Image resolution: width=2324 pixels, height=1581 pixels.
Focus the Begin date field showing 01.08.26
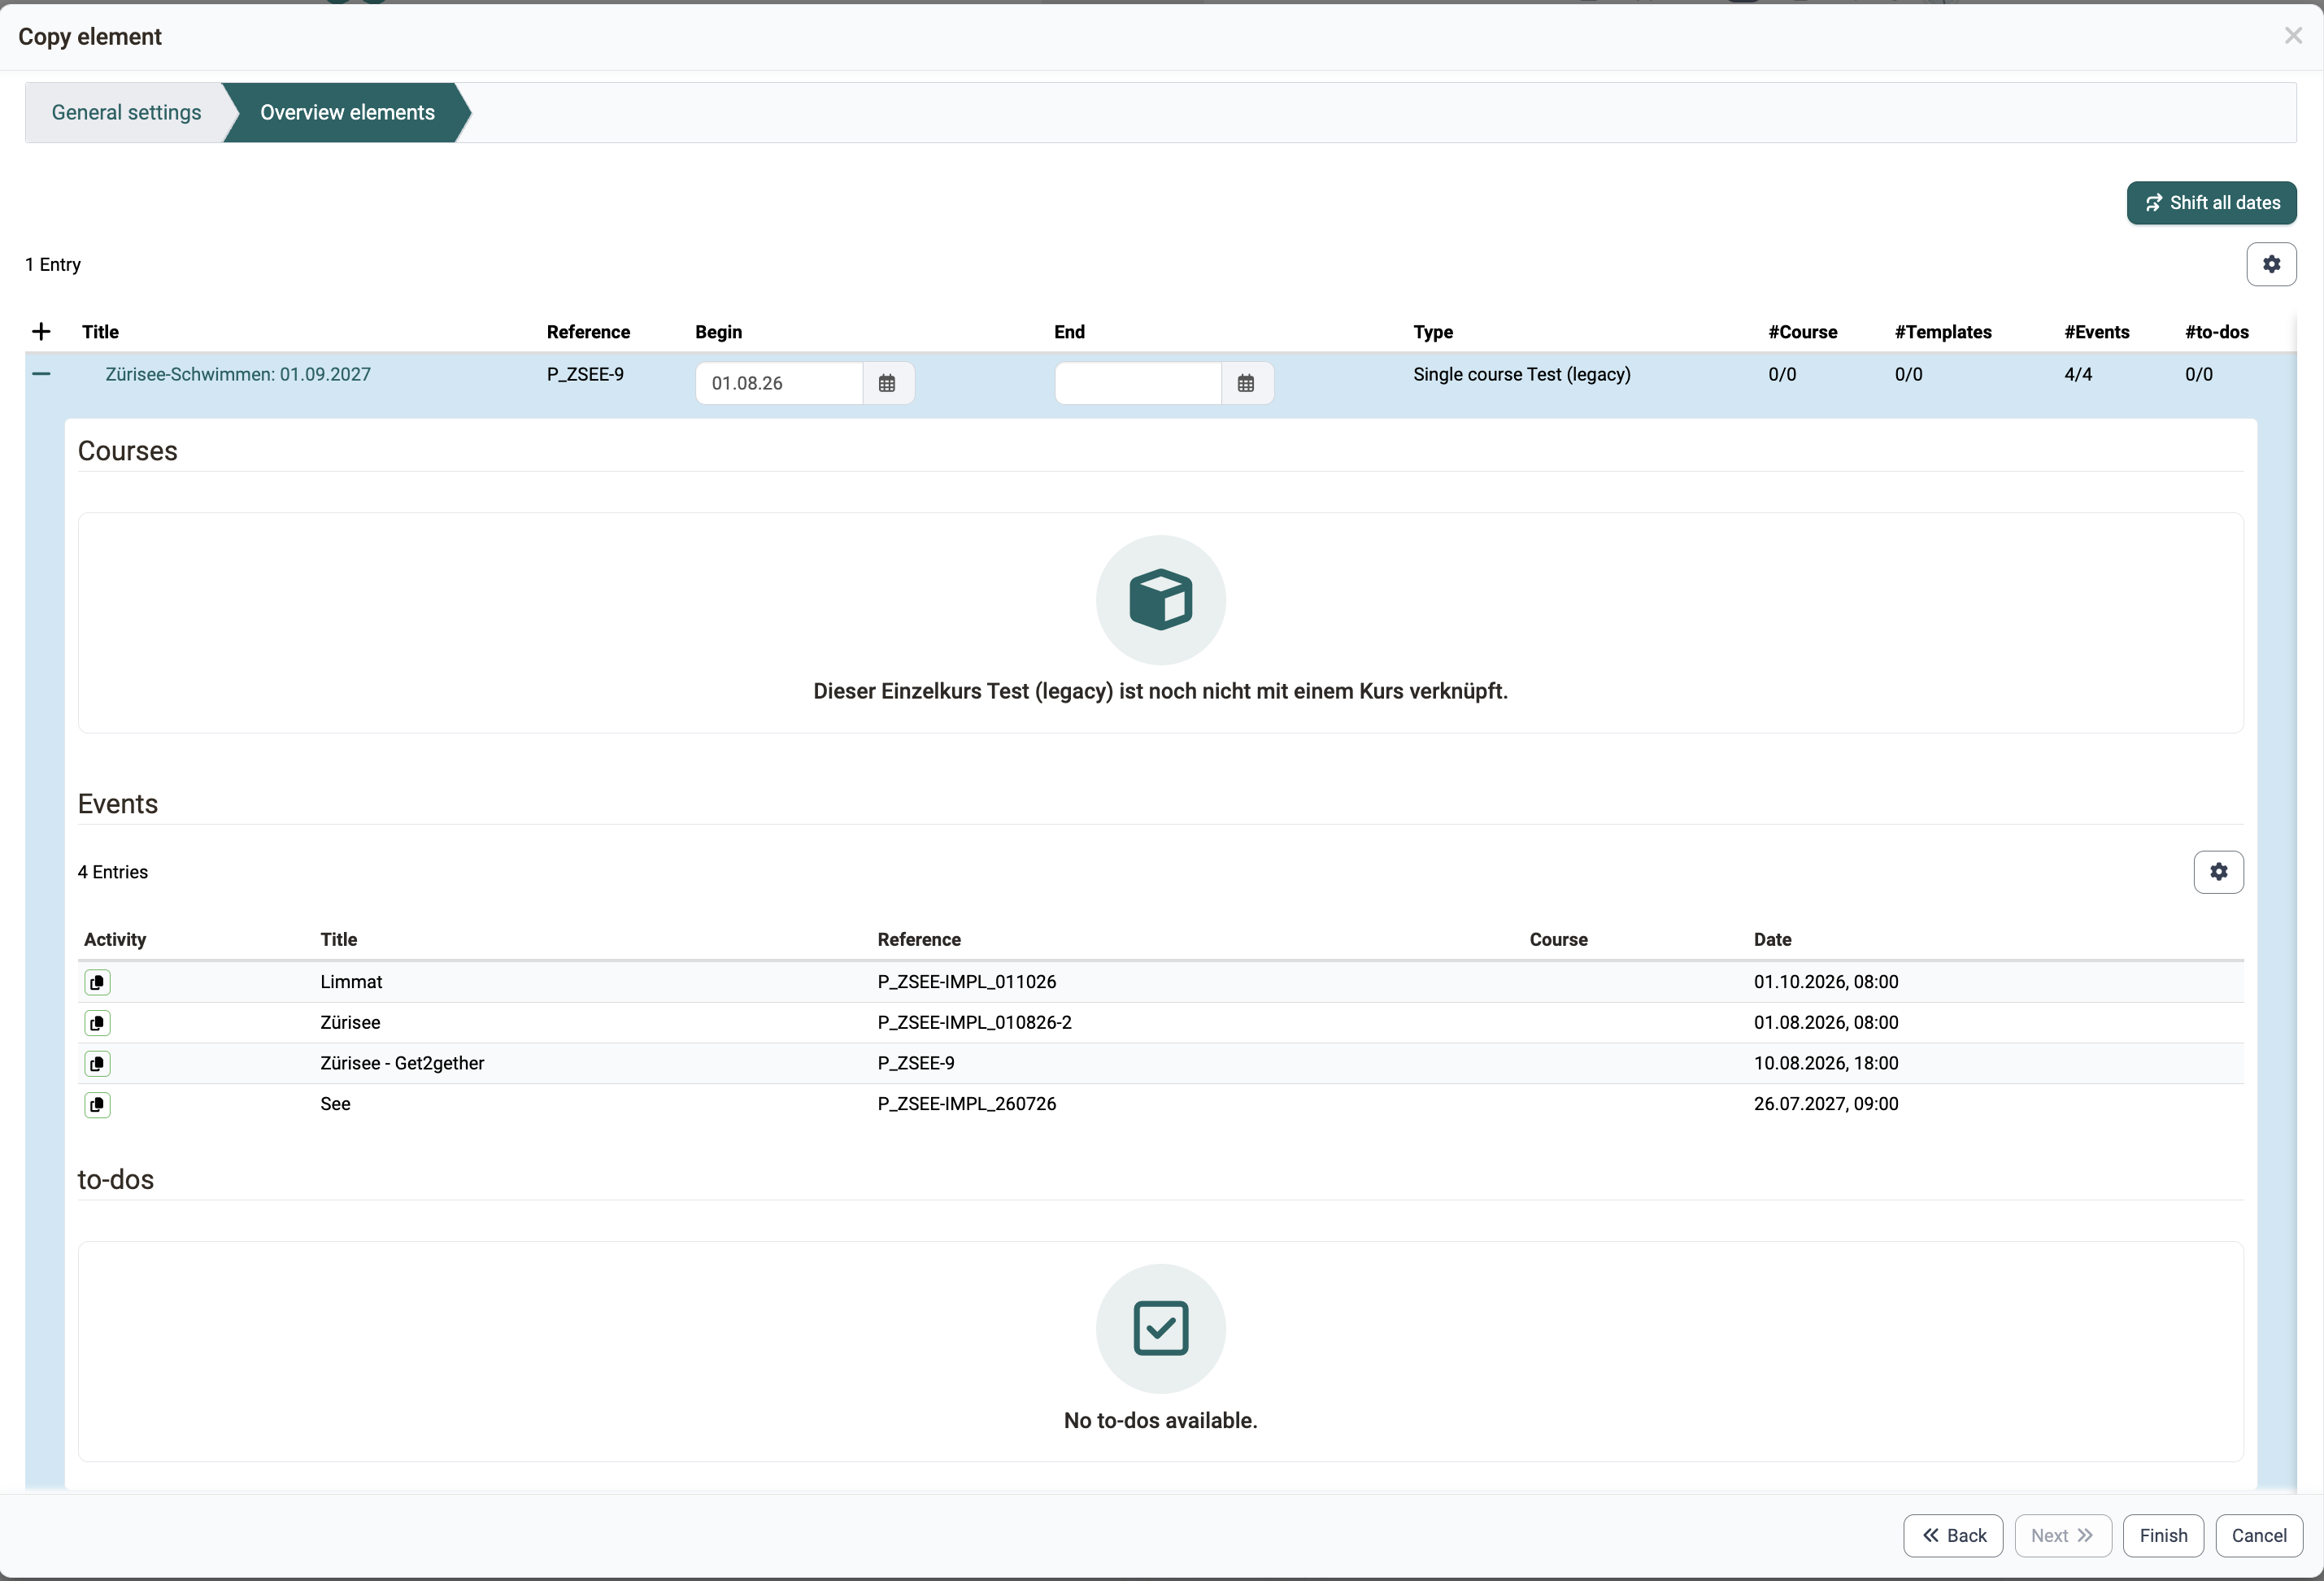[x=779, y=383]
